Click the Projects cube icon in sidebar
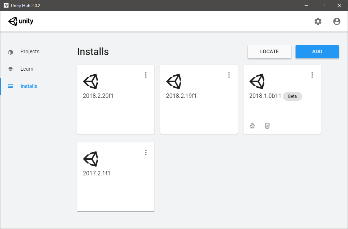 point(10,52)
